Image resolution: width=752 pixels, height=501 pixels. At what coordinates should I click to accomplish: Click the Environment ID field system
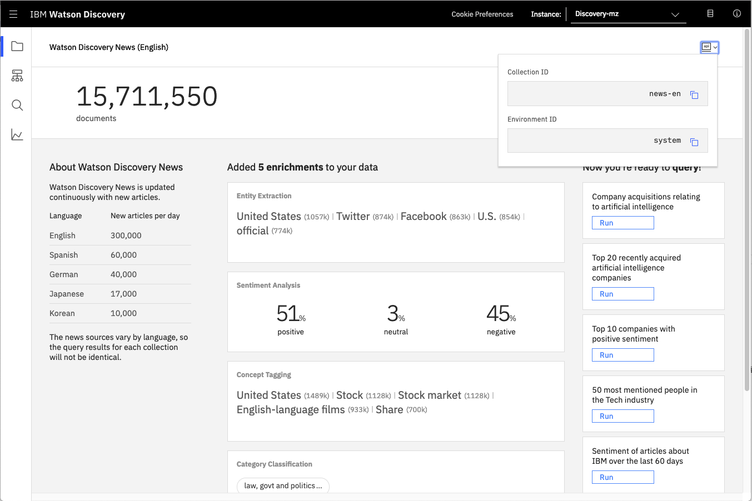point(607,141)
